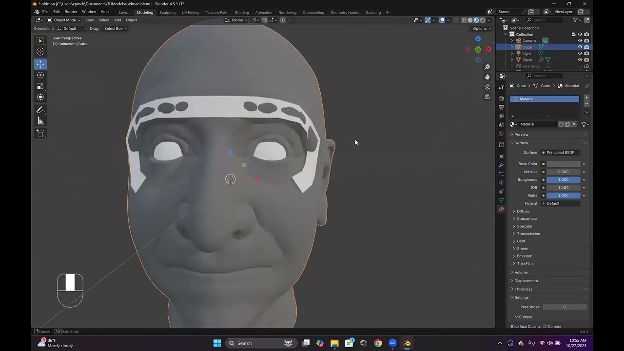
Task: Open the Output properties tab
Action: pyautogui.click(x=501, y=107)
